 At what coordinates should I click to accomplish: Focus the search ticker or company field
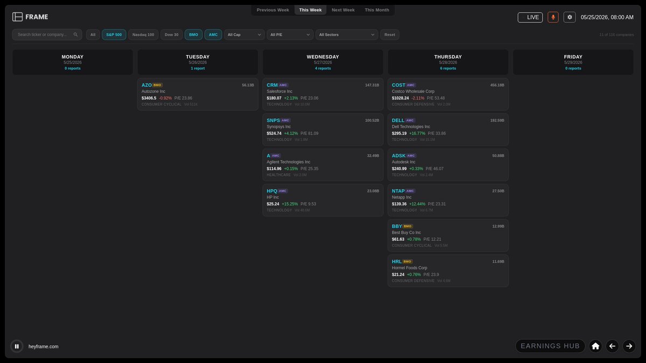tap(47, 34)
